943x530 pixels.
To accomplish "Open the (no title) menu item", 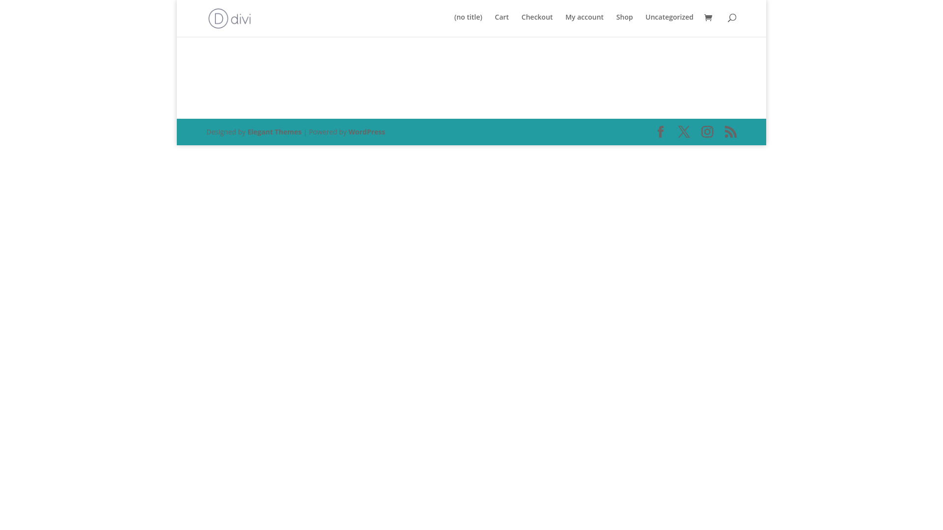I will tap(468, 17).
